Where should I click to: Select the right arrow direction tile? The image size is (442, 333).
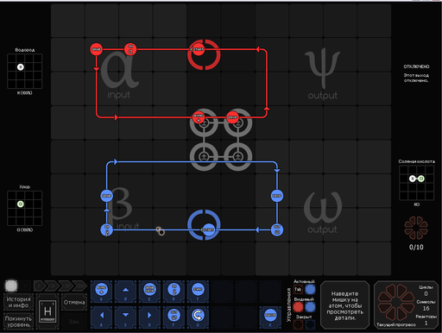(x=149, y=316)
